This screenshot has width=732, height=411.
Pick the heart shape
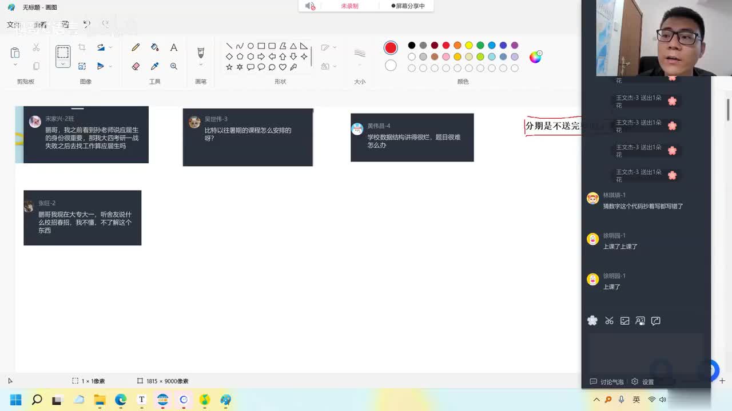tap(283, 67)
